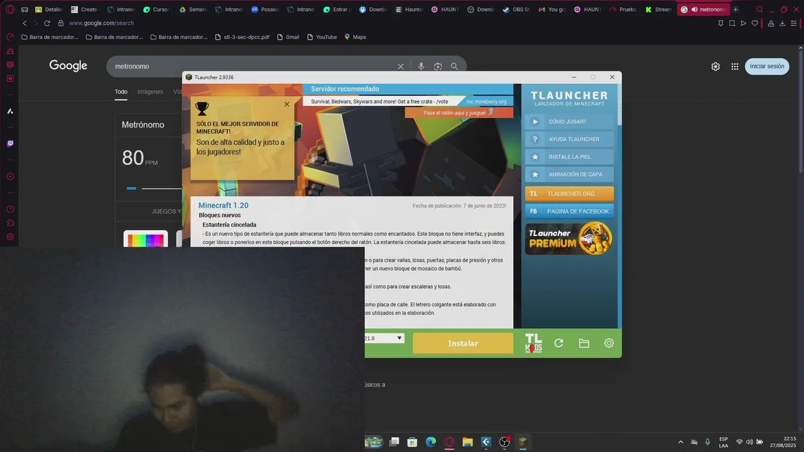Click the CÓMO JUGAR? button
The image size is (804, 452).
point(569,122)
